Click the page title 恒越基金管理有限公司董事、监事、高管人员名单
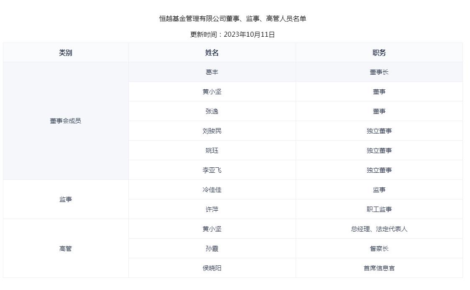The height and width of the screenshot is (290, 470). [x=235, y=18]
